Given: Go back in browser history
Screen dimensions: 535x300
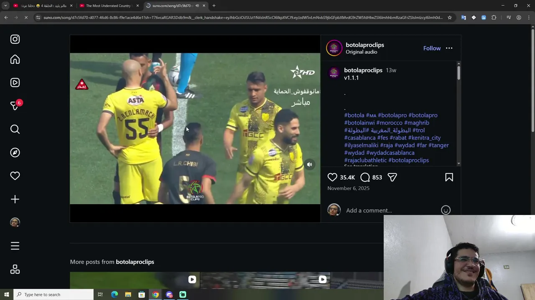Looking at the screenshot, I should click(x=6, y=17).
